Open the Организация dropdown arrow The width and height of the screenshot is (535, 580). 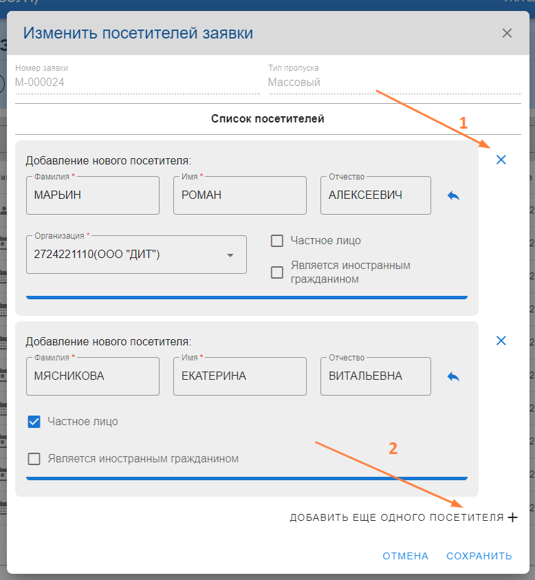pos(230,255)
